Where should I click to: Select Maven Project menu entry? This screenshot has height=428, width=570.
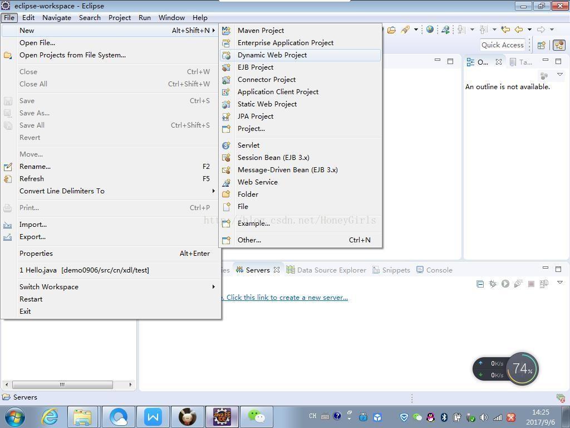pos(261,31)
